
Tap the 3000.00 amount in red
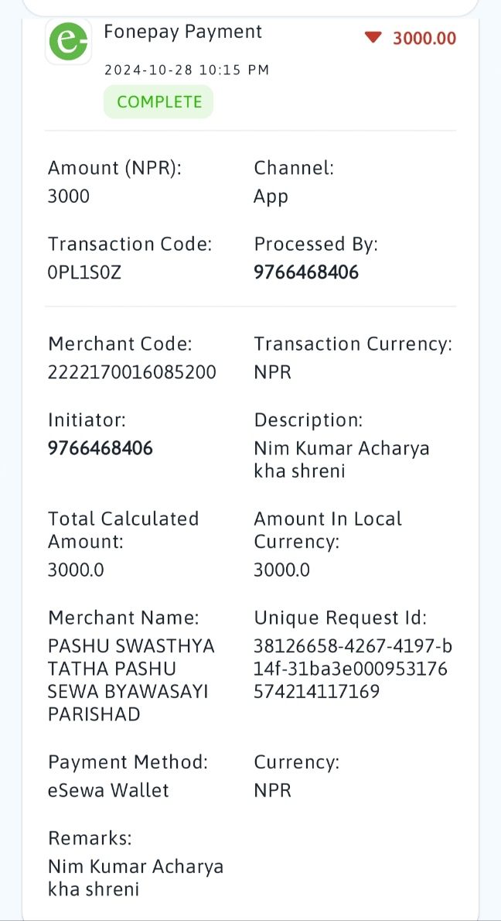424,38
